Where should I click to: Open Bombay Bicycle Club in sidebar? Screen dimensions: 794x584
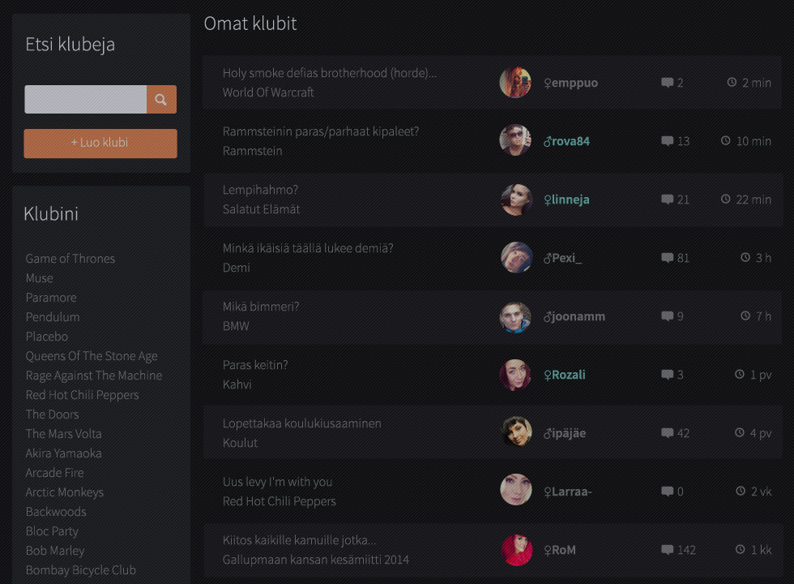pos(81,570)
